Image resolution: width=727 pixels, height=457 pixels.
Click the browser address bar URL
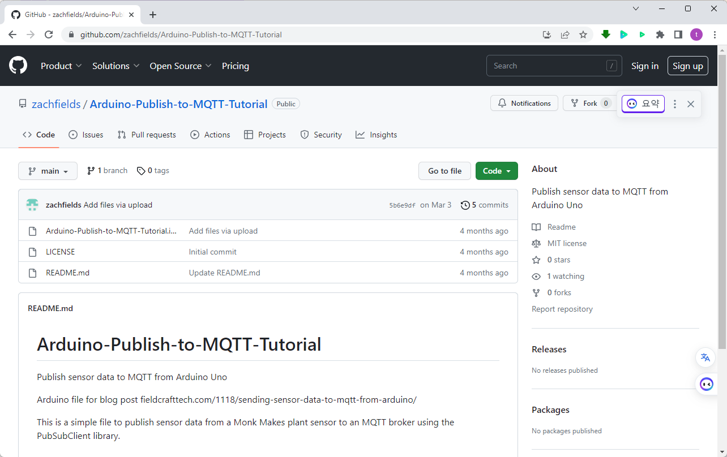point(181,35)
